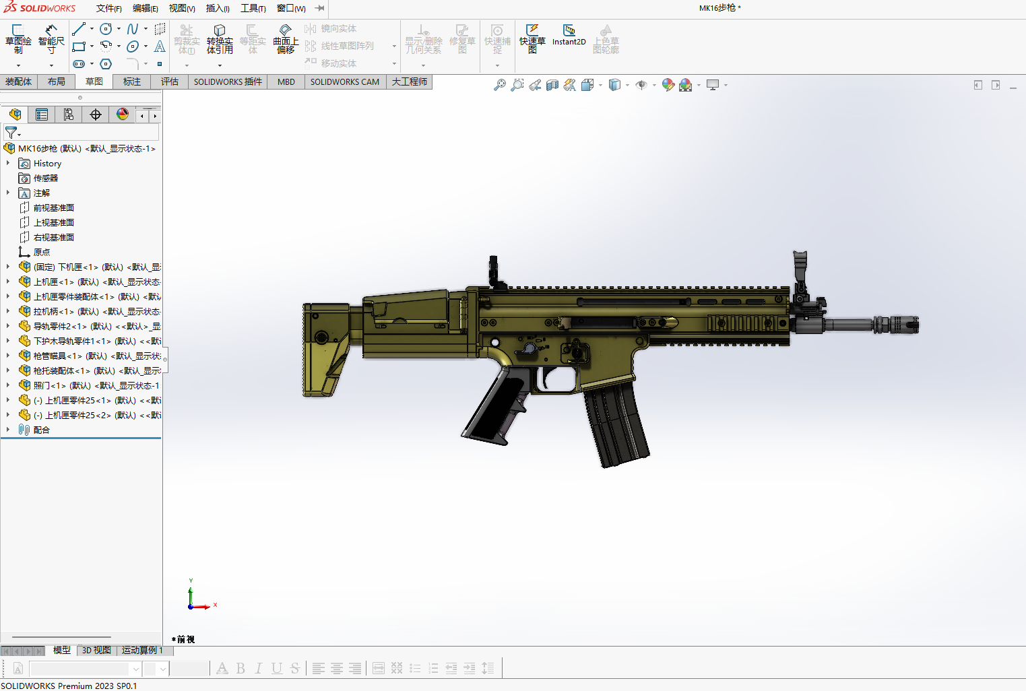Expand the 枪托装配体<1> subassembly
This screenshot has width=1026, height=691.
tap(8, 370)
